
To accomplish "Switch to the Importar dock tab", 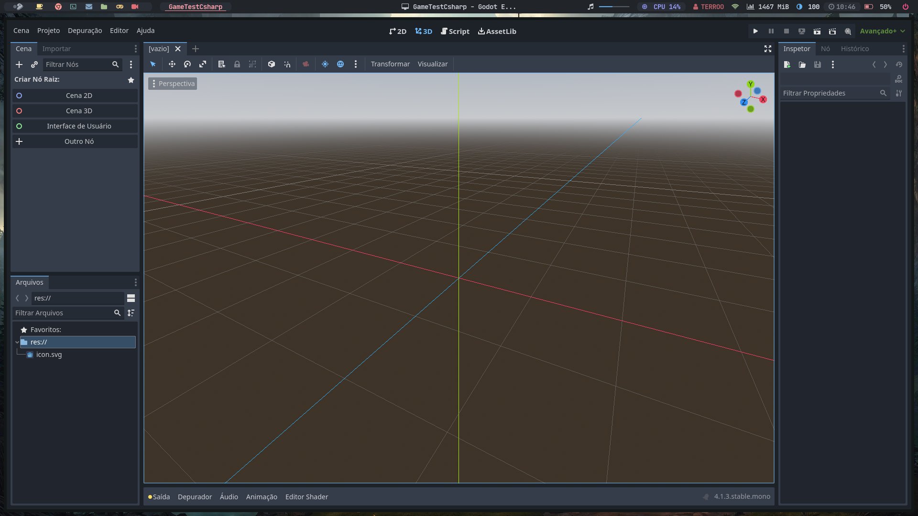I will [56, 49].
